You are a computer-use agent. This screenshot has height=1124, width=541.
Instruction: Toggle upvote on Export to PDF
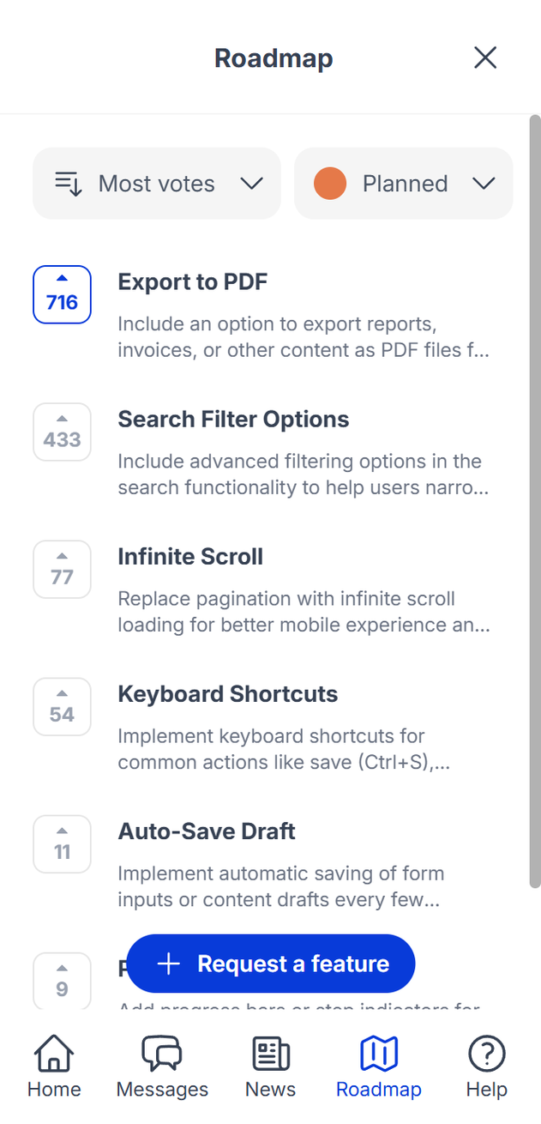(x=62, y=294)
